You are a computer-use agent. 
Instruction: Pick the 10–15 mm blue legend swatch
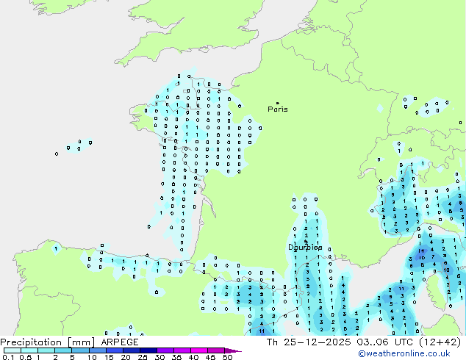tap(97, 350)
